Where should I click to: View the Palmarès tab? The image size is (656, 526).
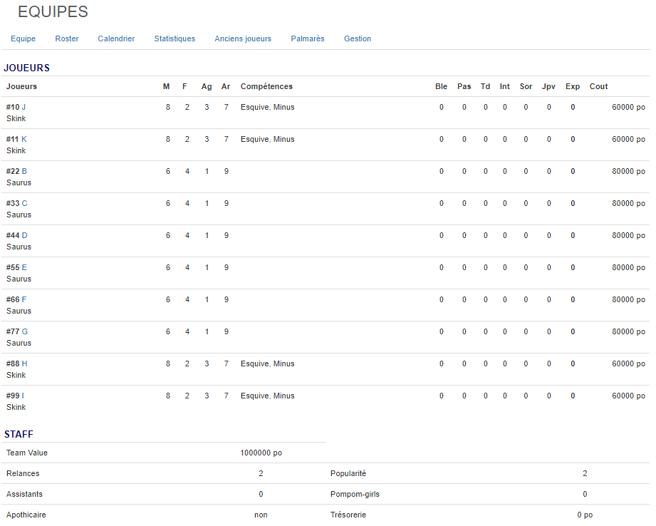(x=308, y=38)
